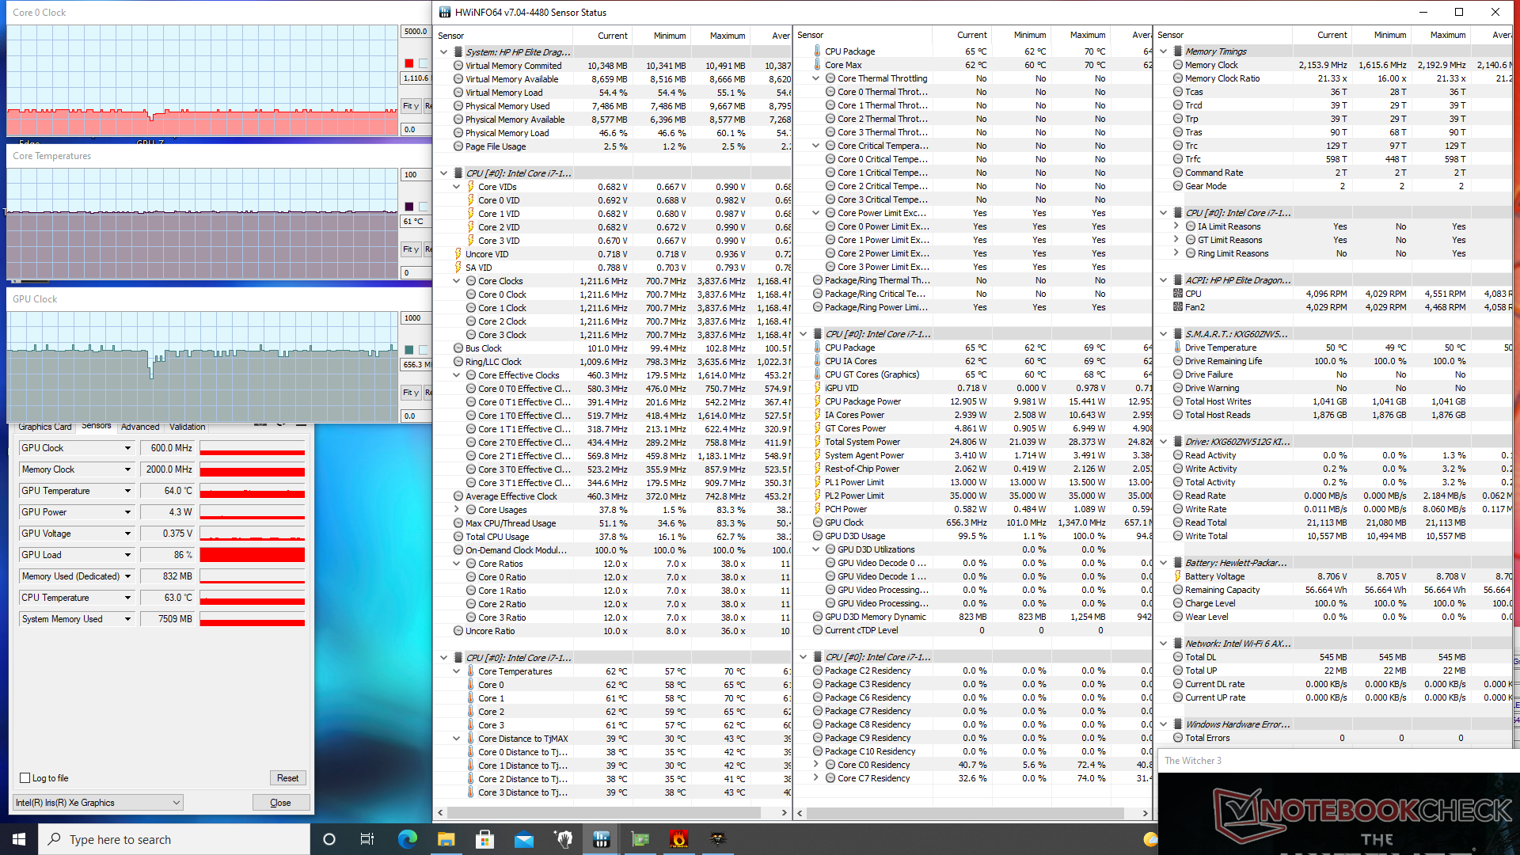Viewport: 1520px width, 855px height.
Task: Click the Reset button in GPU-Z
Action: coord(288,778)
